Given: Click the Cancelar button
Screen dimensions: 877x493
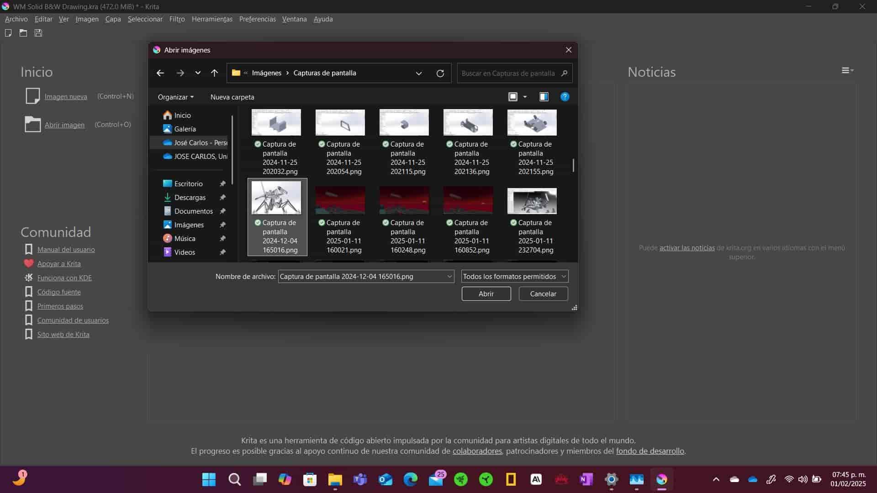Looking at the screenshot, I should click(x=543, y=294).
